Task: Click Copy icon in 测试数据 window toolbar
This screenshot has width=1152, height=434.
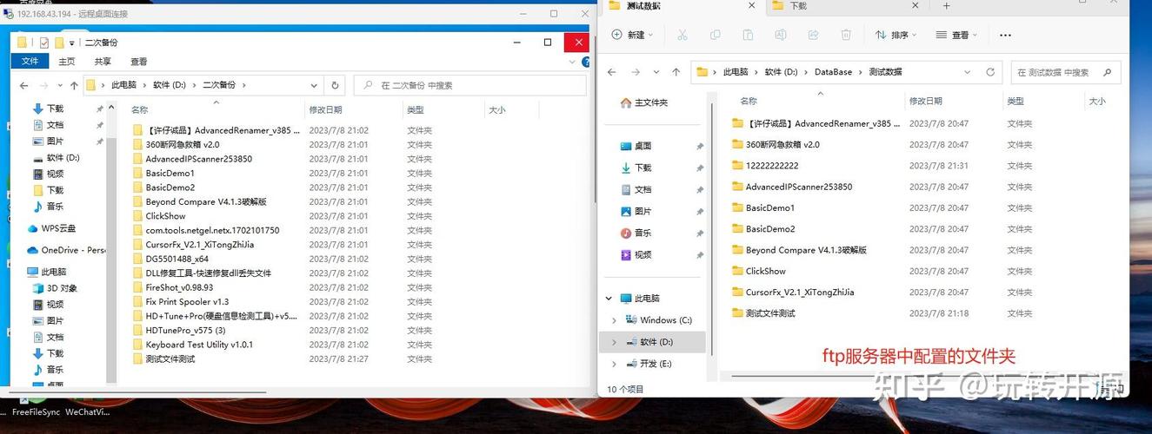Action: pos(715,35)
